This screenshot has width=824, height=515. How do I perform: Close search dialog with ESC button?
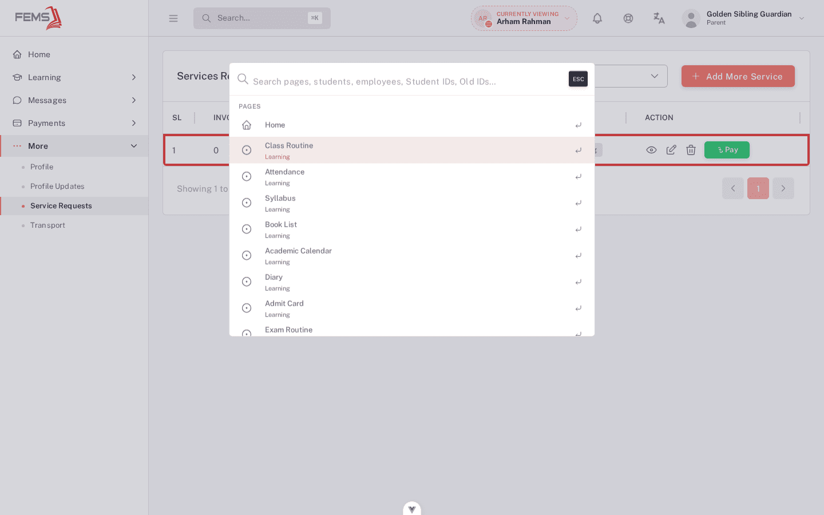pos(578,79)
